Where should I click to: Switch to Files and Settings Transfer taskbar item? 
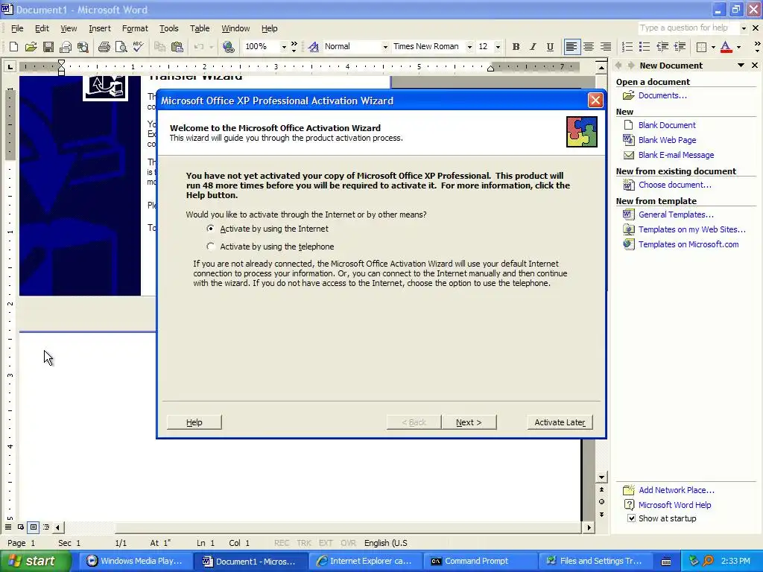pyautogui.click(x=595, y=561)
